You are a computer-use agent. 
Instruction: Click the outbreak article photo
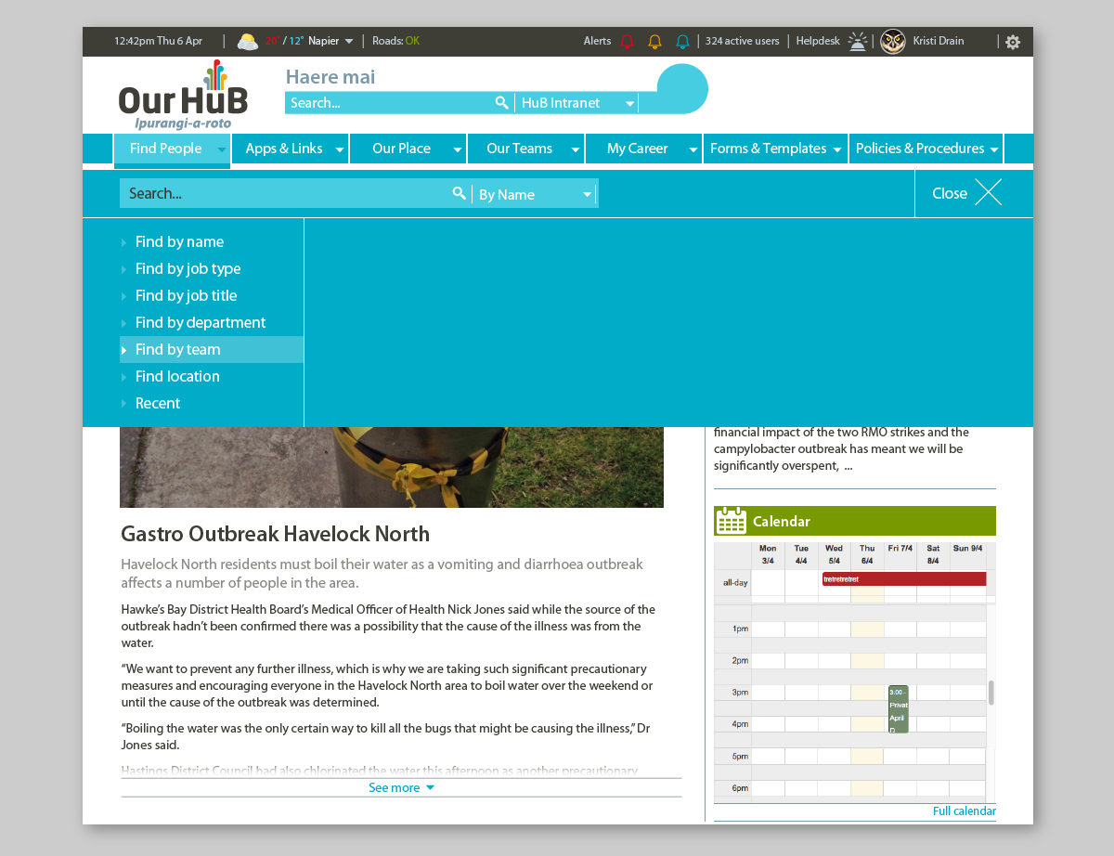392,467
